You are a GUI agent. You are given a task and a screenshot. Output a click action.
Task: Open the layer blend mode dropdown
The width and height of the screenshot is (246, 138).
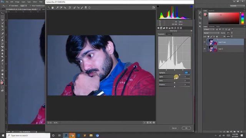point(211,33)
